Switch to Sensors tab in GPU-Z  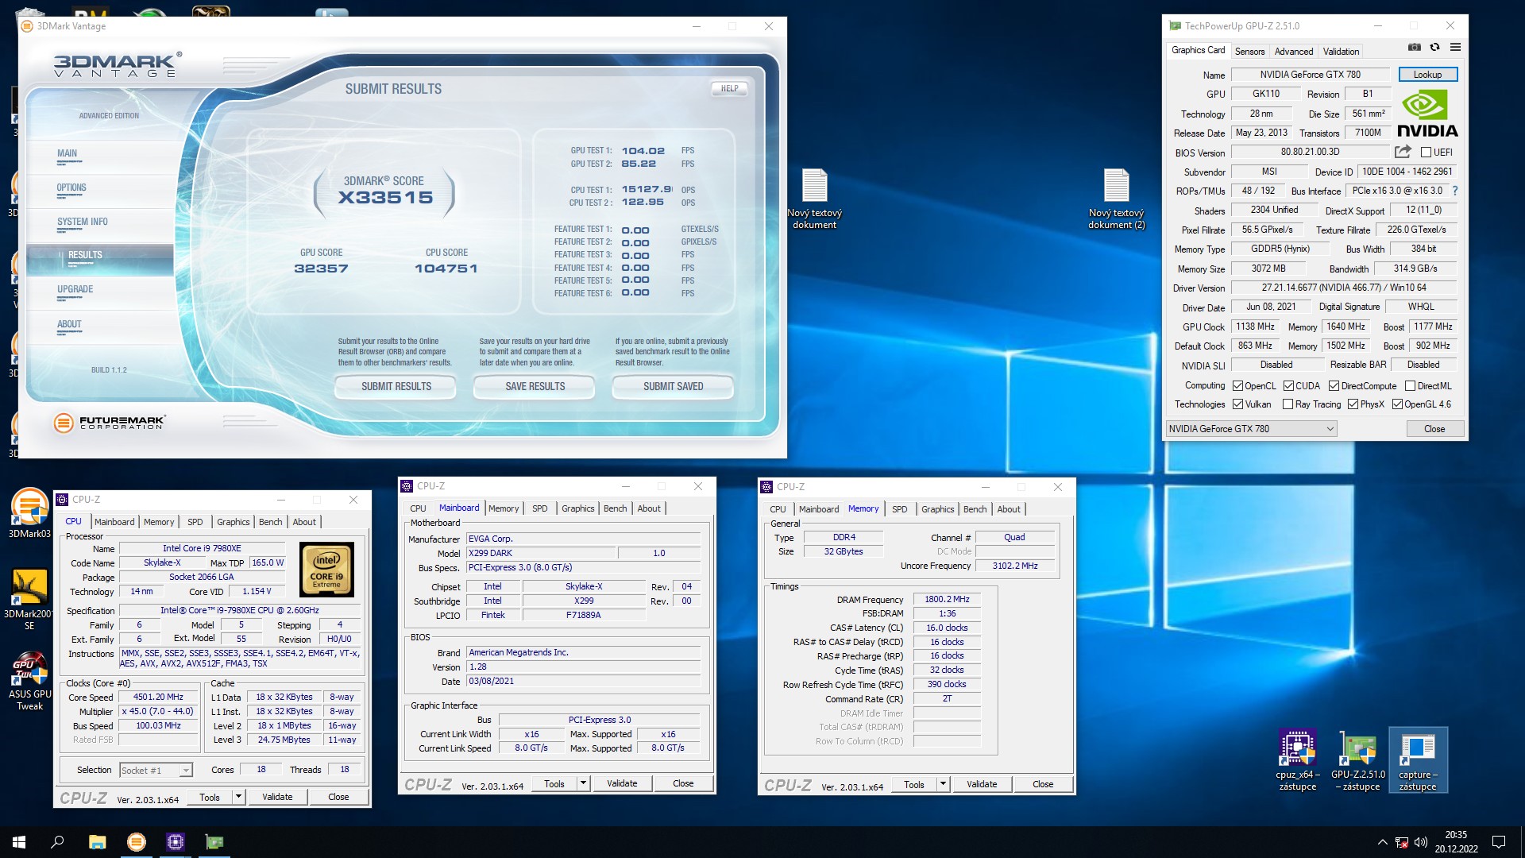pos(1249,52)
